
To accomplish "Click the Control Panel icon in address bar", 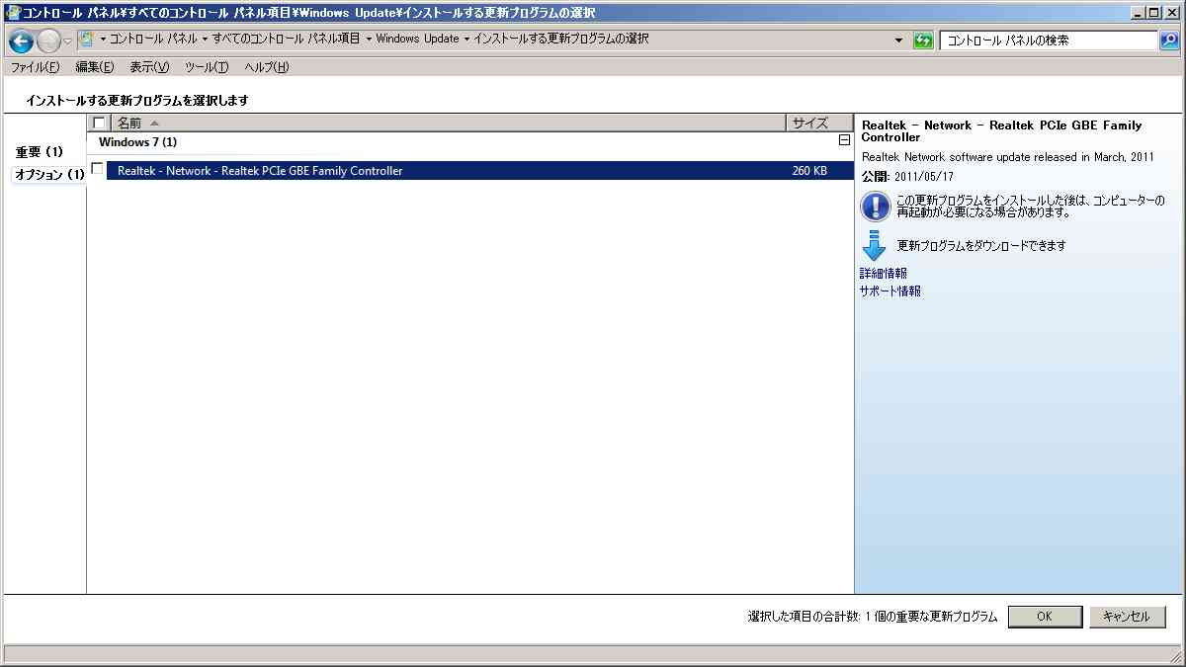I will (86, 40).
